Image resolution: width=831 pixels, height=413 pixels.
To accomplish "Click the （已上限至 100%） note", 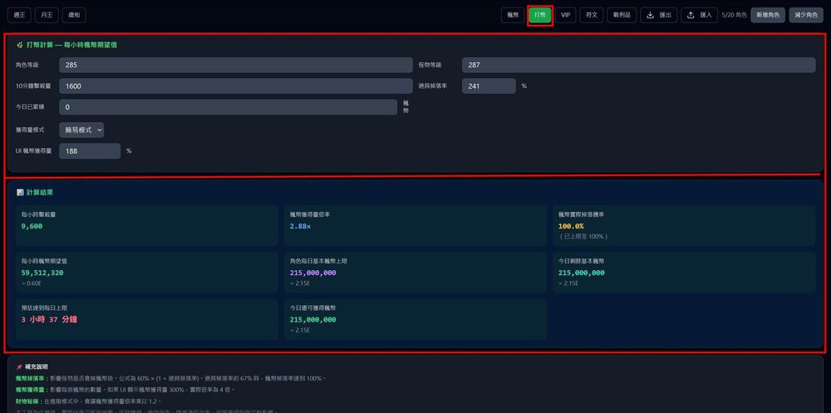I will pos(583,237).
